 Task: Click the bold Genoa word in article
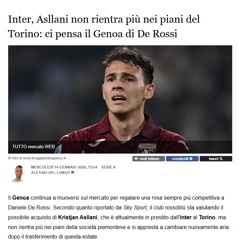click(21, 198)
